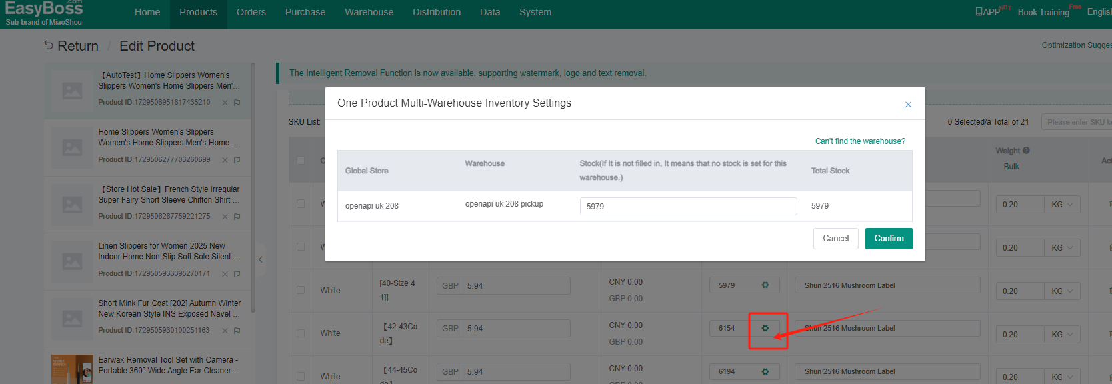Click the SKU search input field
Image resolution: width=1112 pixels, height=384 pixels.
(1077, 122)
